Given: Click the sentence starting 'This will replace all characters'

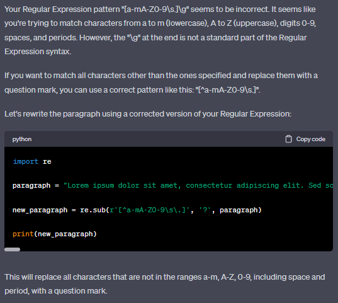Looking at the screenshot, I should (165, 277).
